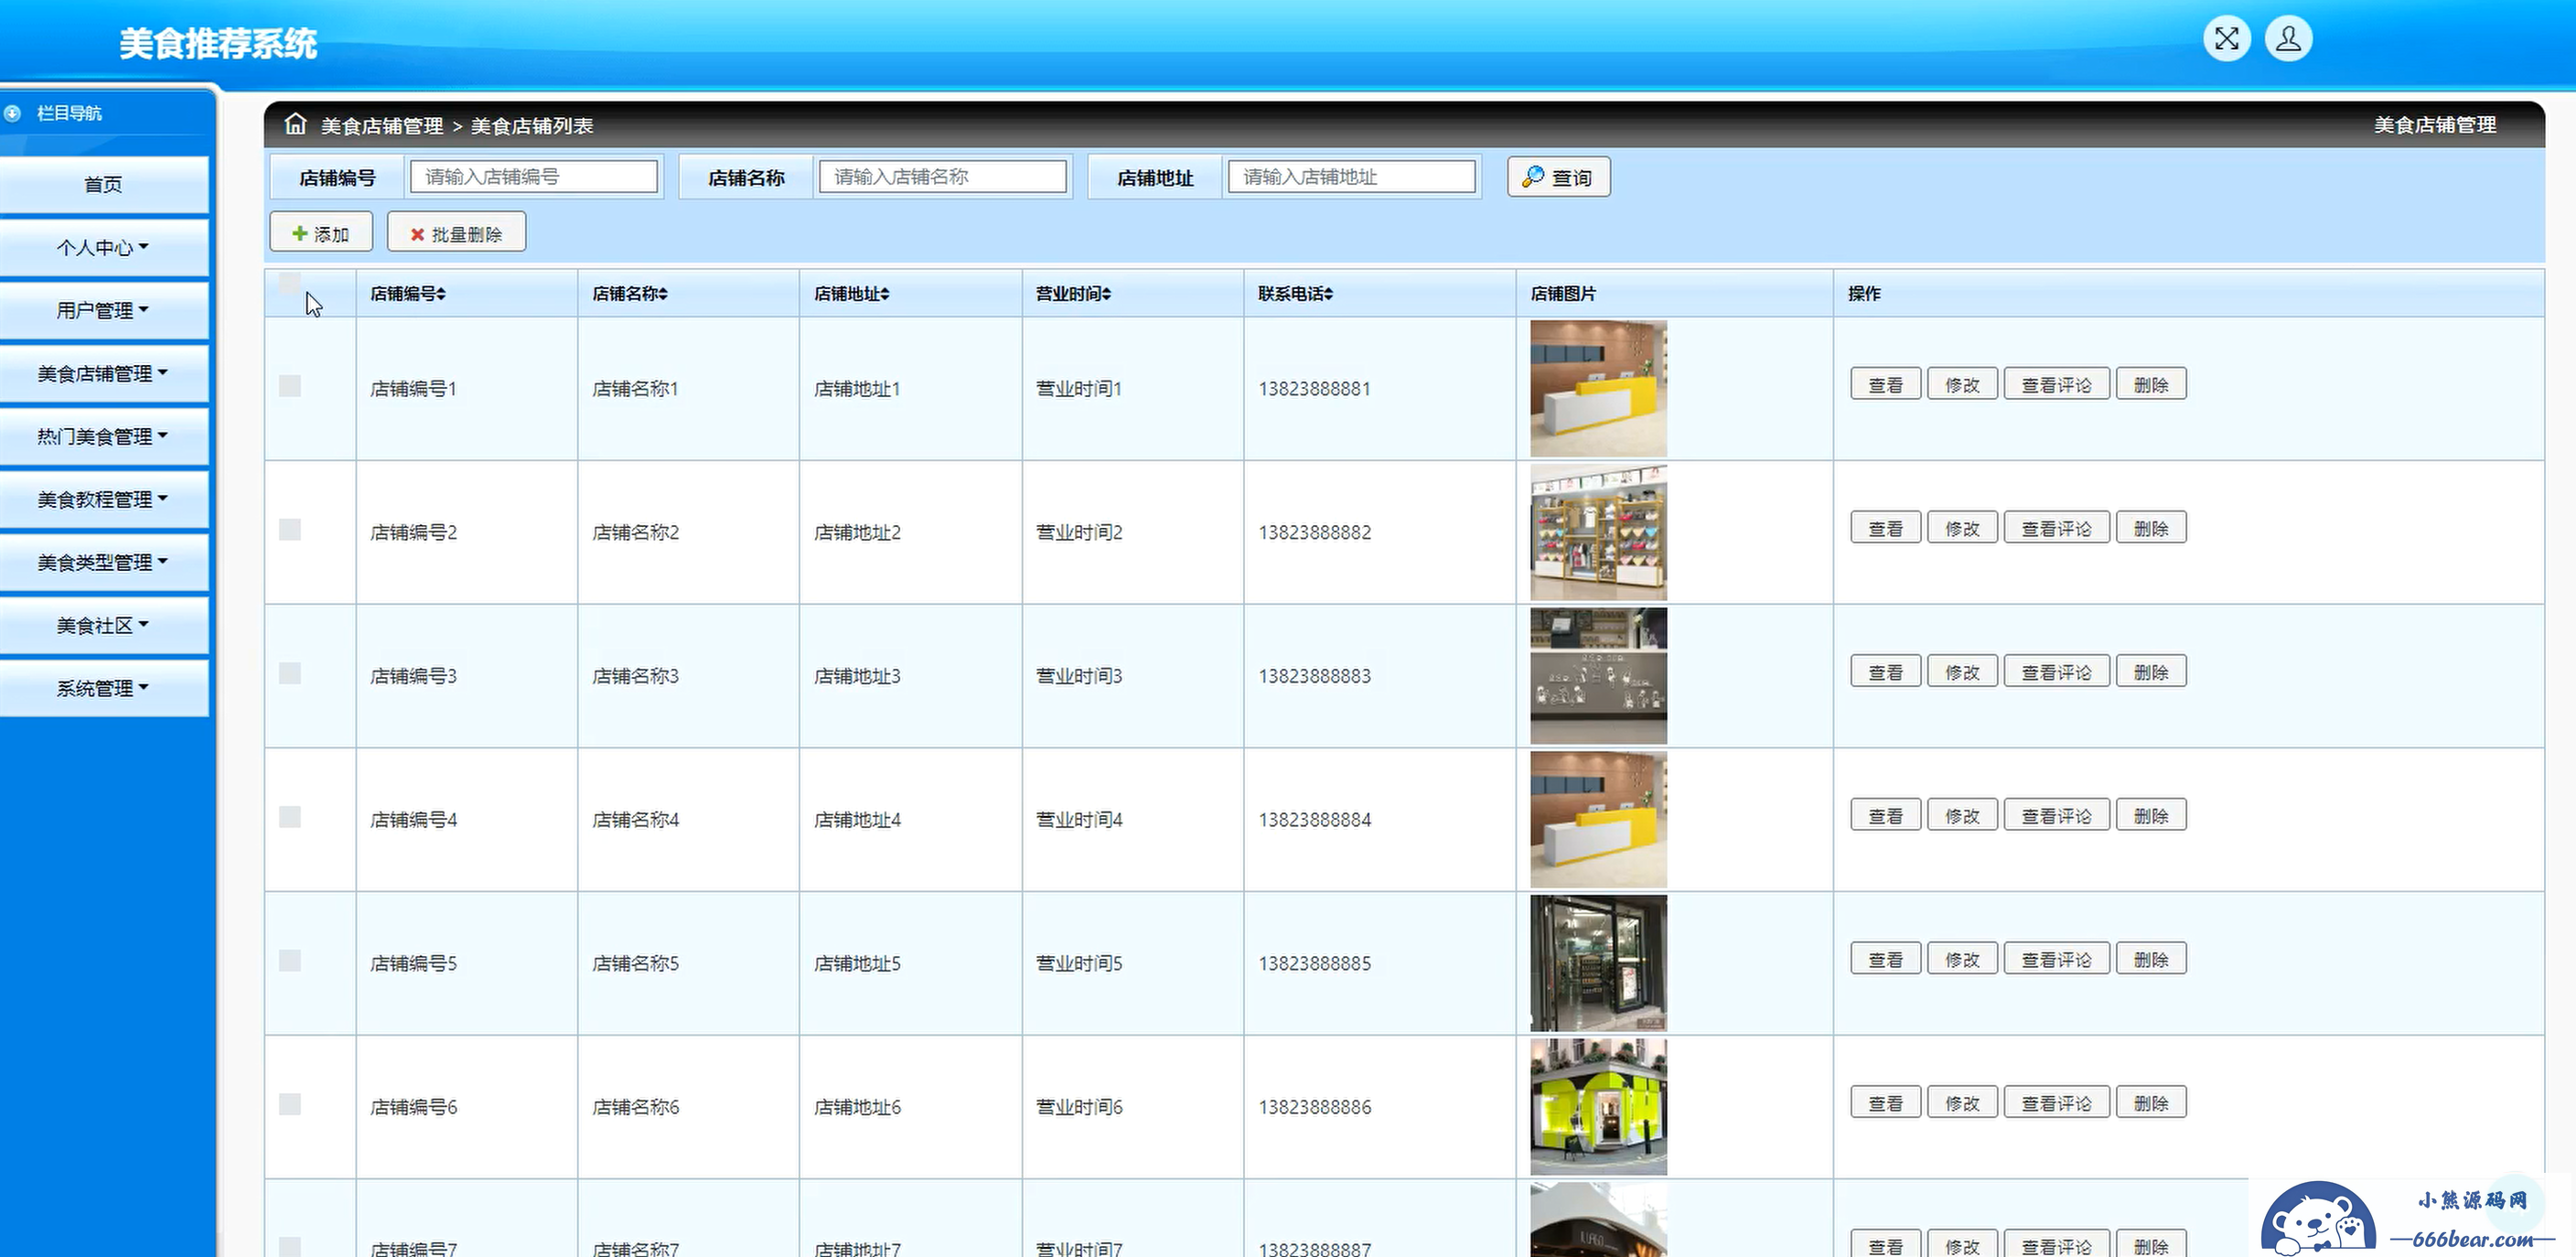Click phone number 13823888883

pyautogui.click(x=1314, y=676)
